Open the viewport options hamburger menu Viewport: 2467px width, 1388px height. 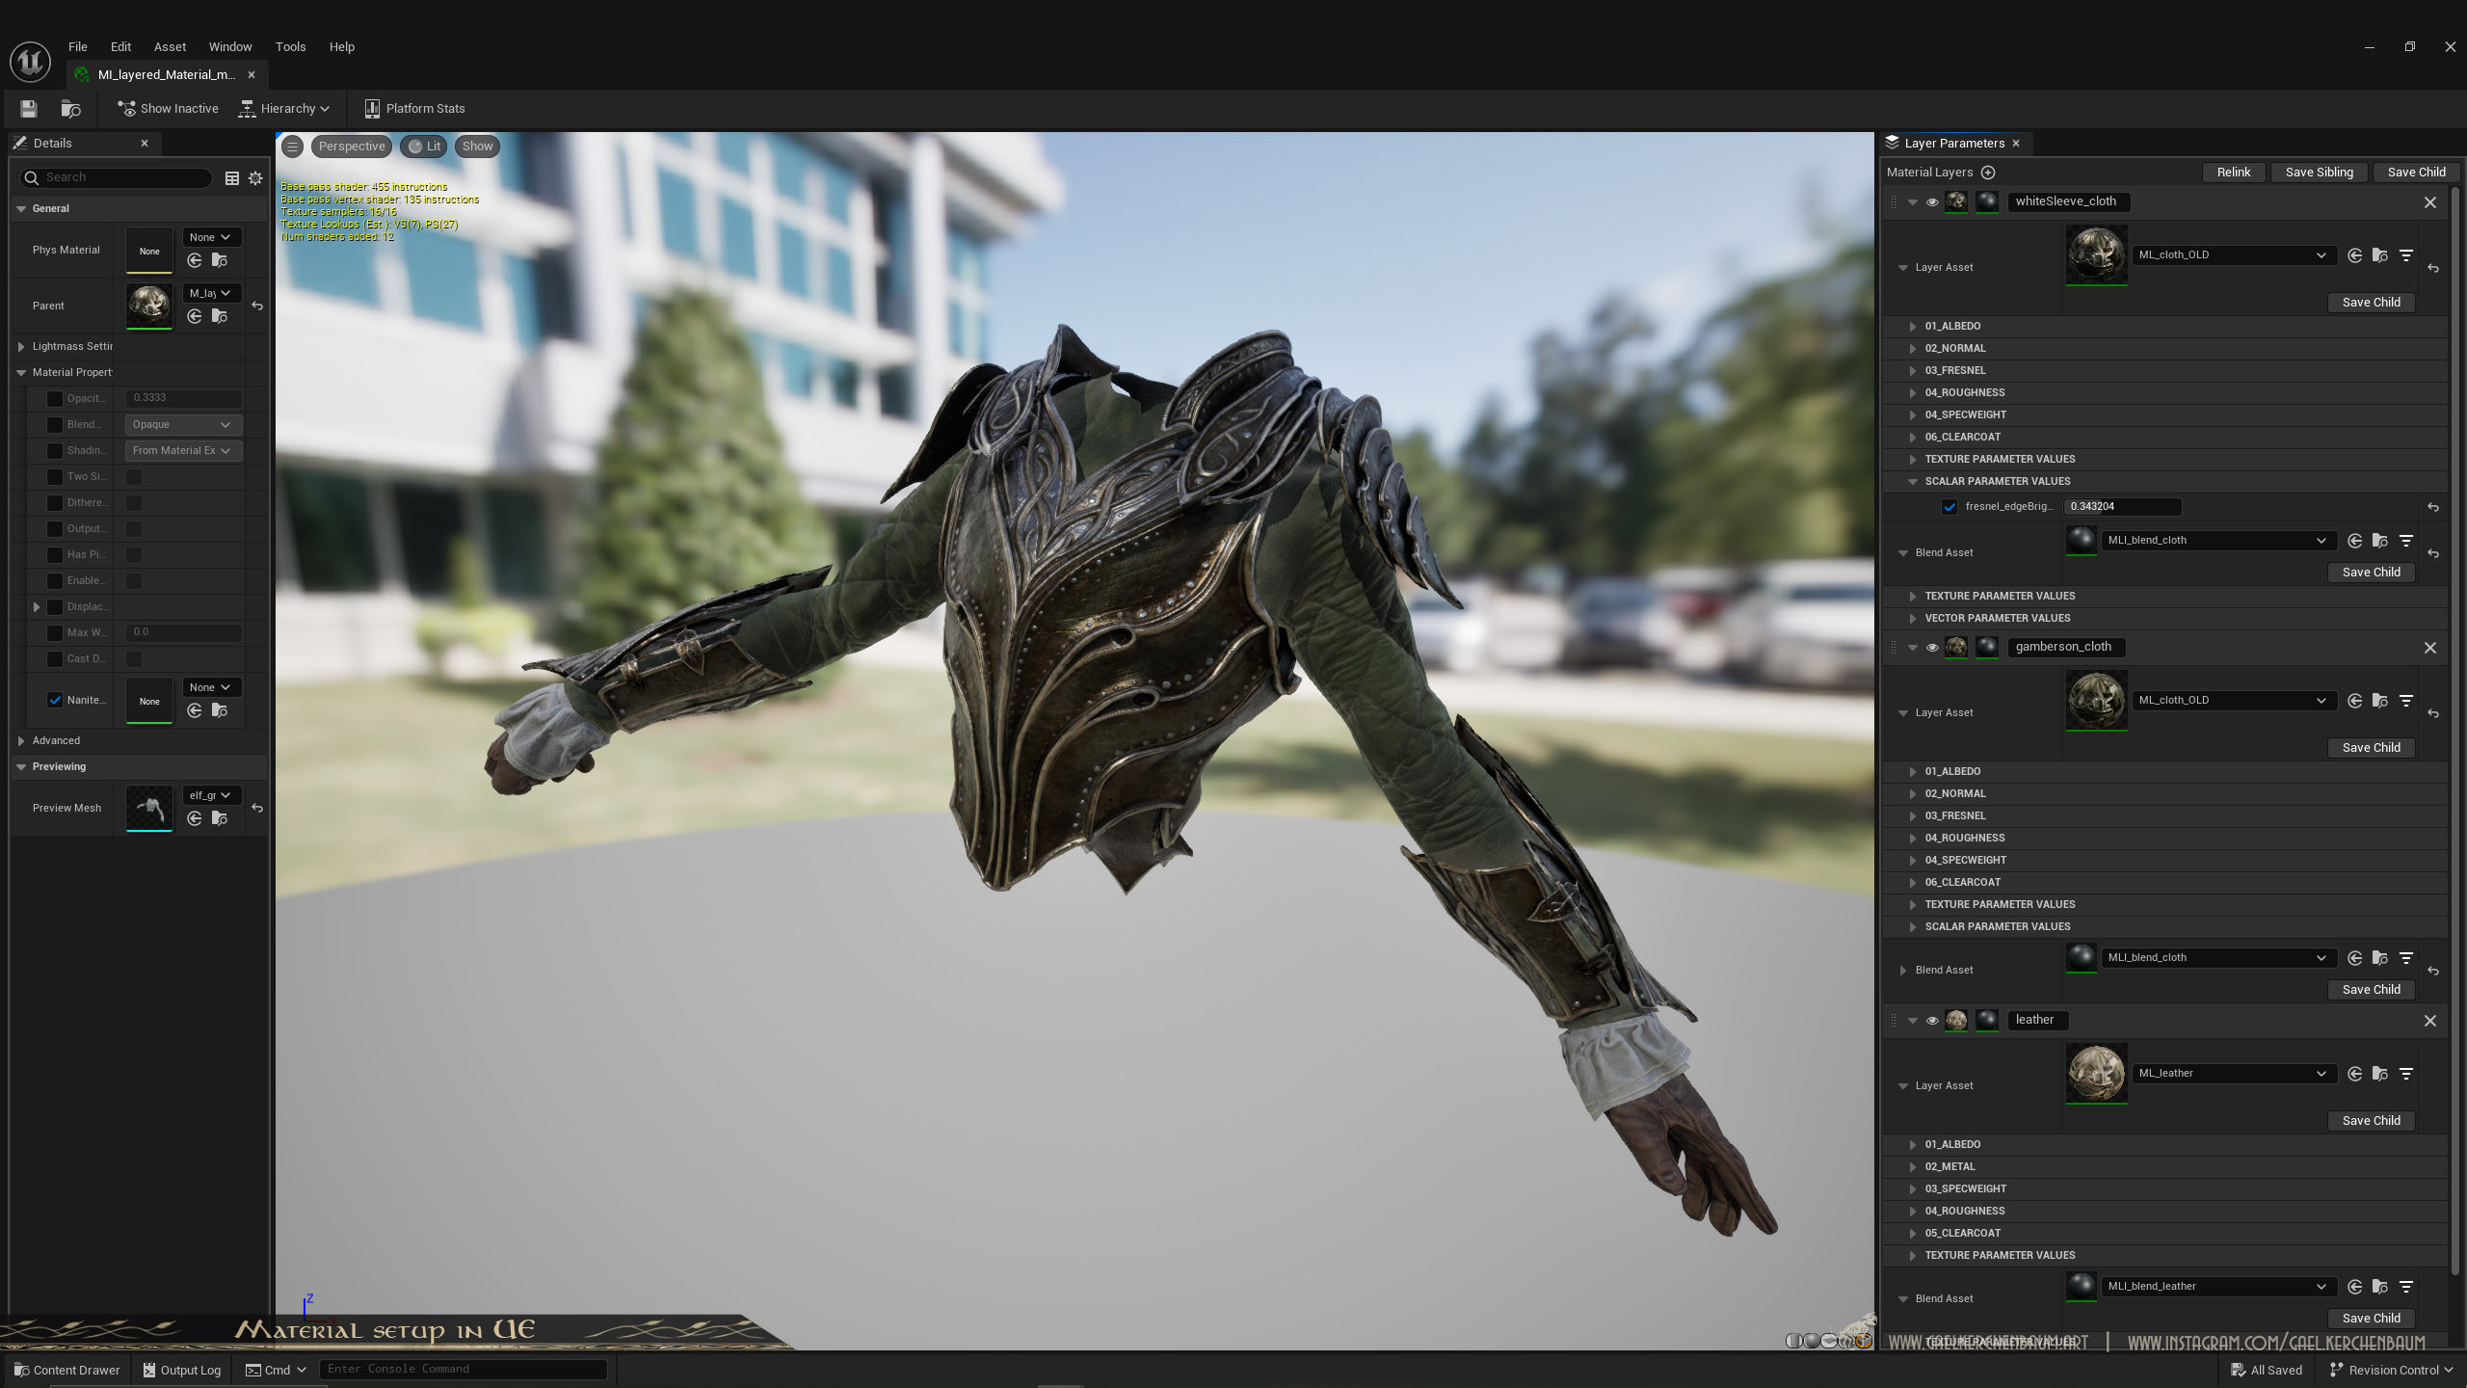click(x=292, y=147)
